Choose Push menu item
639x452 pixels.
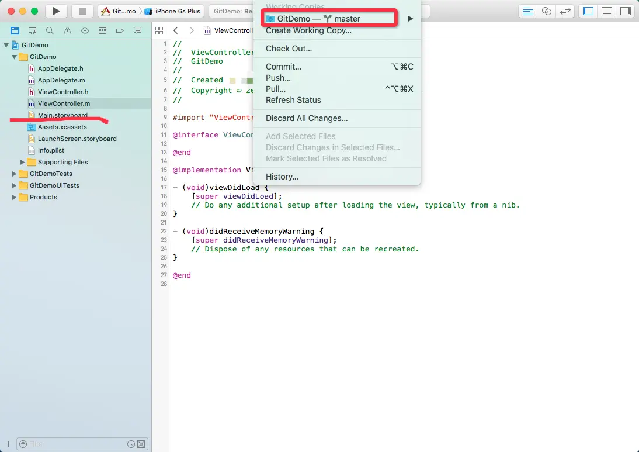click(x=336, y=78)
